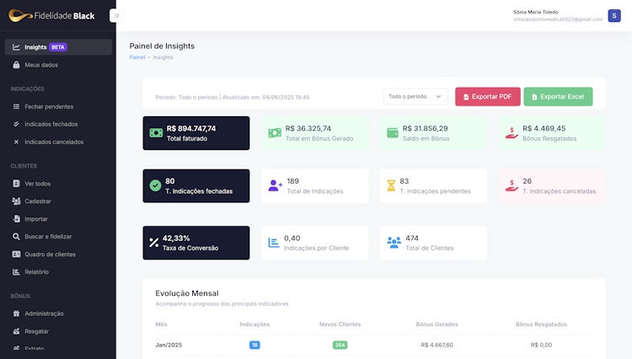This screenshot has height=359, width=632.
Task: Open the user avatar S menu
Action: point(614,16)
